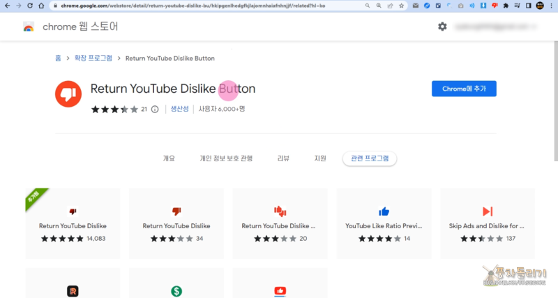Switch to the 개요 tab
Viewport: 558px width, 298px height.
pos(169,158)
